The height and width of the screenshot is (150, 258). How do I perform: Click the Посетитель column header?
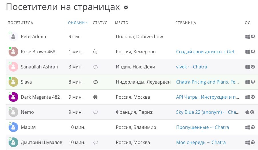[20, 23]
